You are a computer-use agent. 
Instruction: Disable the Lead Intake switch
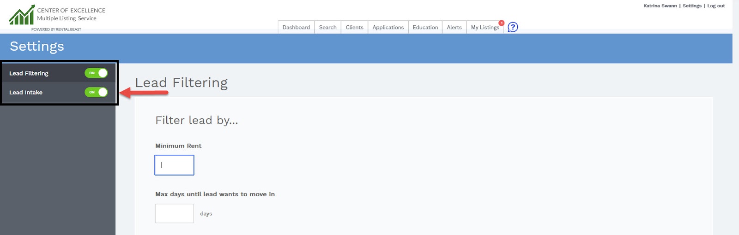coord(96,92)
